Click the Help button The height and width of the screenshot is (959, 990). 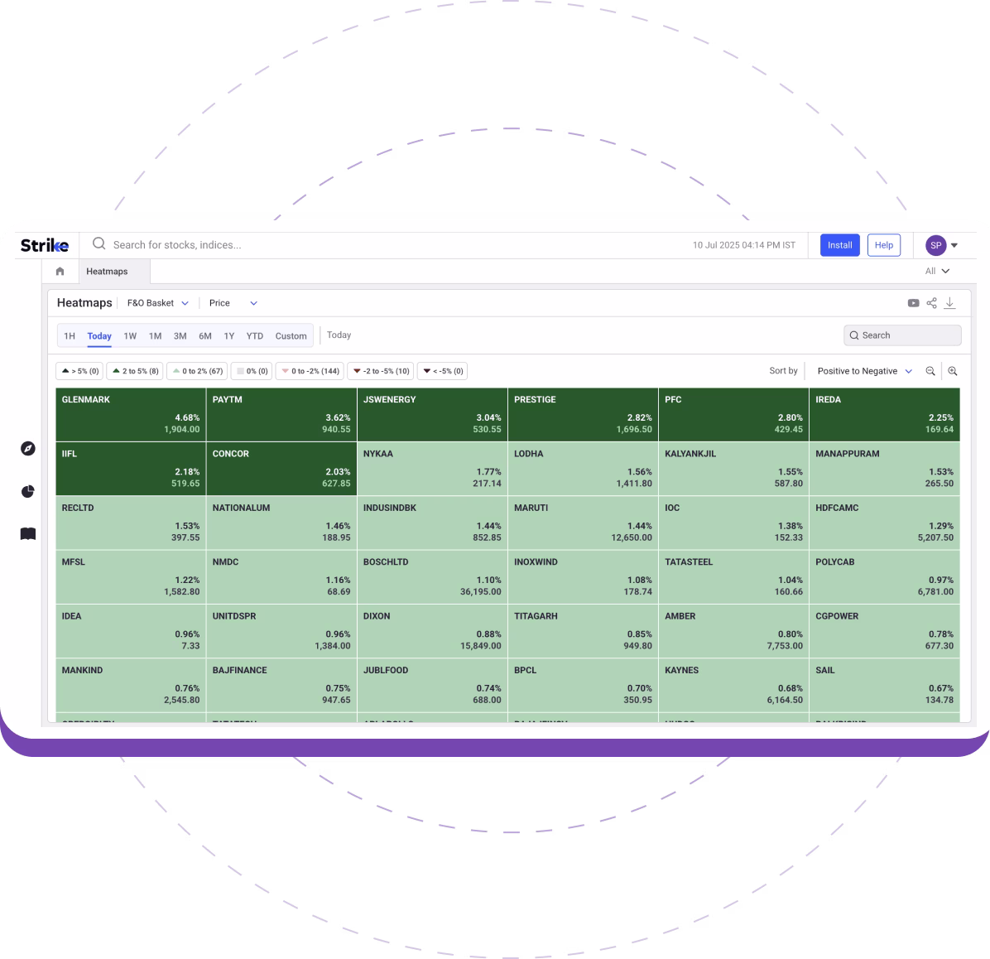(x=883, y=245)
